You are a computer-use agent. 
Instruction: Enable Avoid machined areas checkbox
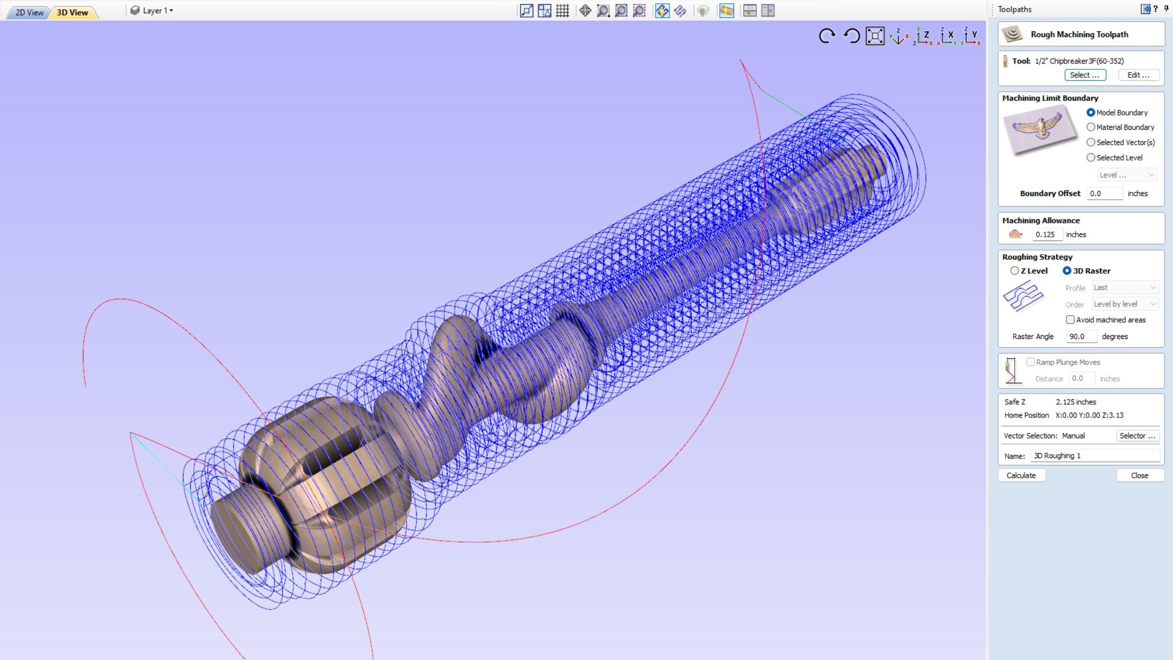pyautogui.click(x=1070, y=320)
